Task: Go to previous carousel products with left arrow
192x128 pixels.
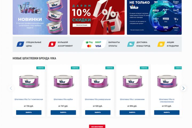Action: tap(11, 88)
